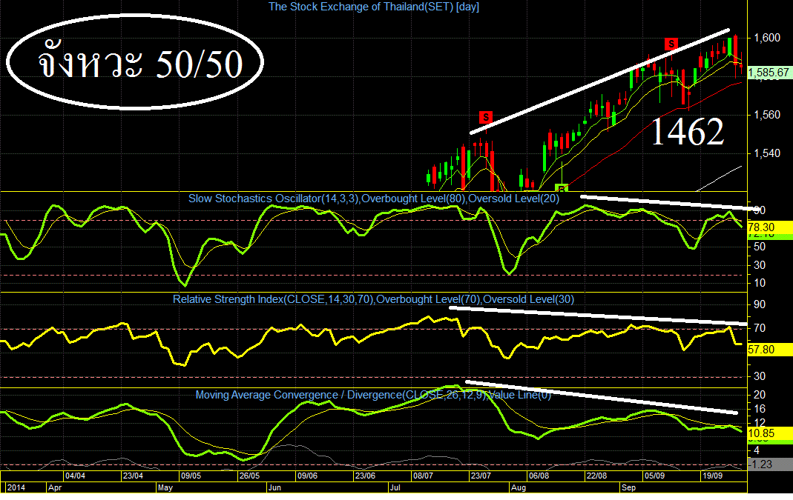Viewport: 793px width, 500px height.
Task: Click the Jun month label
Action: [x=274, y=487]
